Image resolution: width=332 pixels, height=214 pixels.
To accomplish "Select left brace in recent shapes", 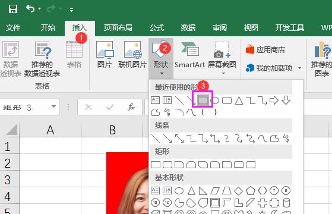I will click(x=203, y=112).
